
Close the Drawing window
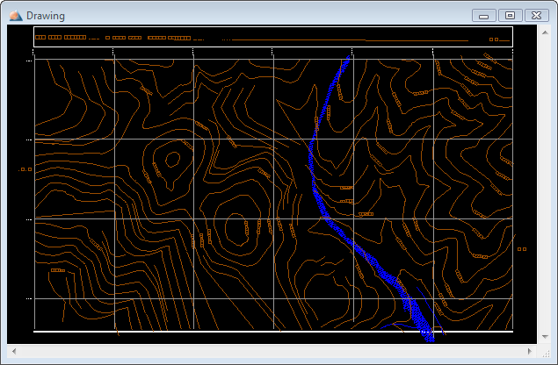pyautogui.click(x=537, y=16)
